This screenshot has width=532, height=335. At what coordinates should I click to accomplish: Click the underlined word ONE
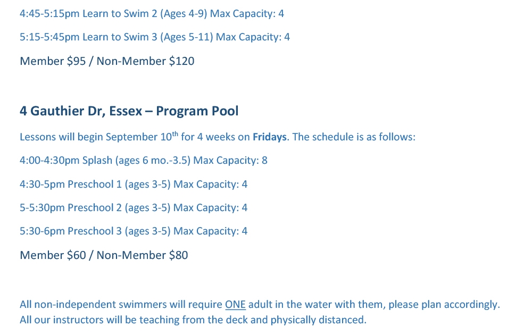click(235, 305)
